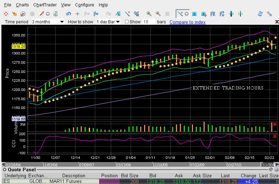Viewport: 279px width, 184px height.
Task: Open the wrench configuration icon
Action: (269, 14)
